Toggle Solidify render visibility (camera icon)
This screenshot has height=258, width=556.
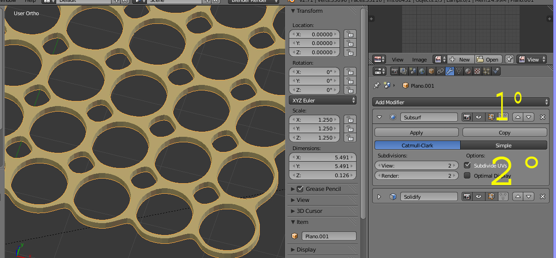click(x=467, y=196)
